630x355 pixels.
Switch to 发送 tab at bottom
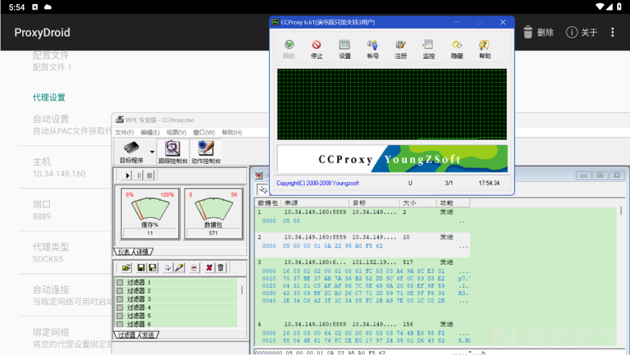click(148, 335)
